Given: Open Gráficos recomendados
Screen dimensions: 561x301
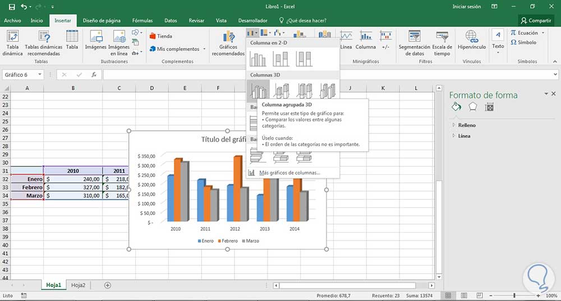Looking at the screenshot, I should [228, 43].
